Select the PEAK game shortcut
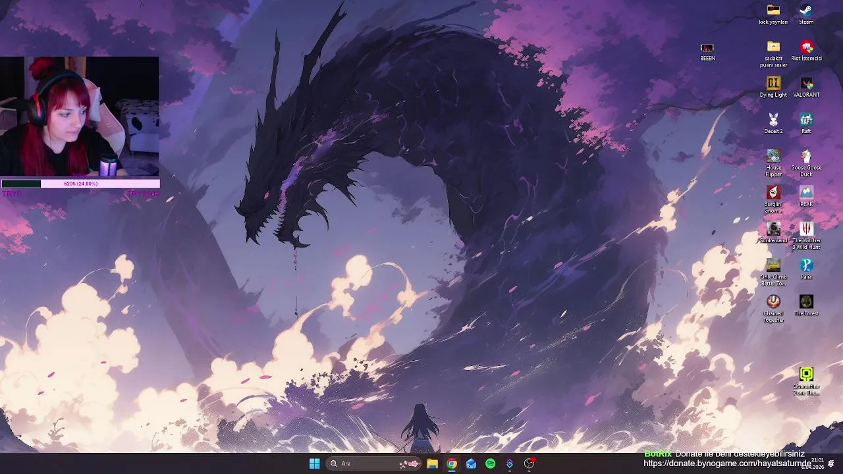This screenshot has width=843, height=474. 806,196
